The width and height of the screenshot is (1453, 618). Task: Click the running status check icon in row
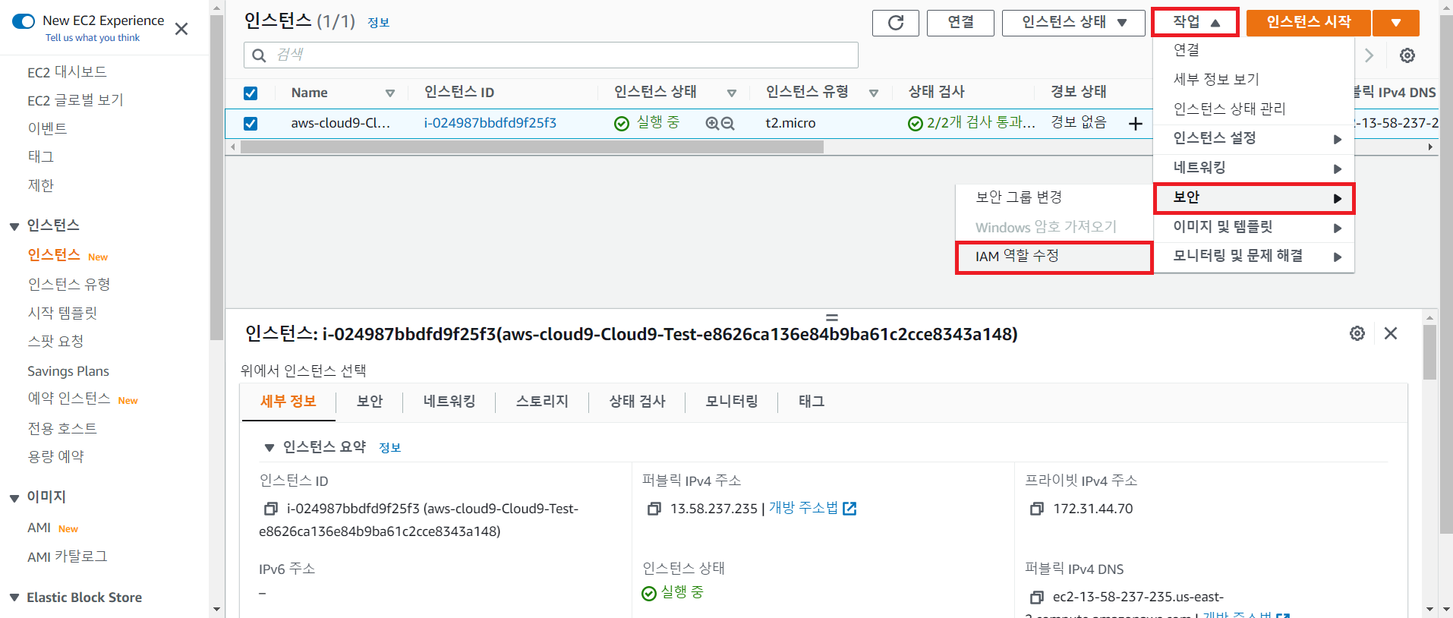click(x=622, y=123)
